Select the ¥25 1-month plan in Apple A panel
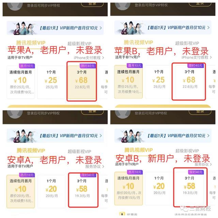The image size is (218, 218). tap(51, 82)
